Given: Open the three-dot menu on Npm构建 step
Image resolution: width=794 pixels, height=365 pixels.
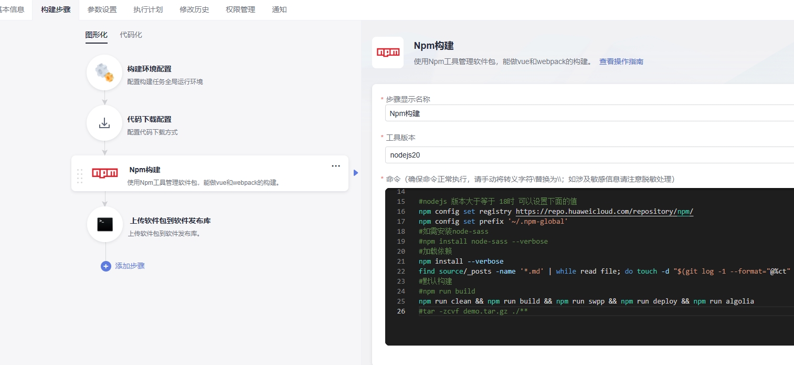Looking at the screenshot, I should pos(336,166).
